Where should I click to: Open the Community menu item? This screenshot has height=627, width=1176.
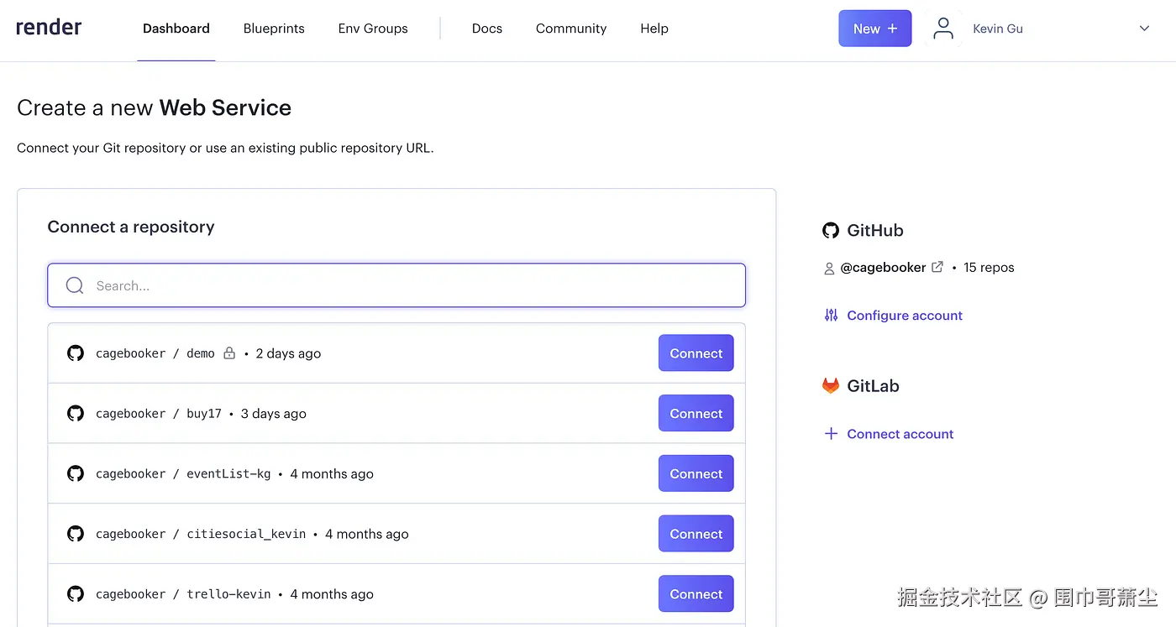tap(571, 29)
